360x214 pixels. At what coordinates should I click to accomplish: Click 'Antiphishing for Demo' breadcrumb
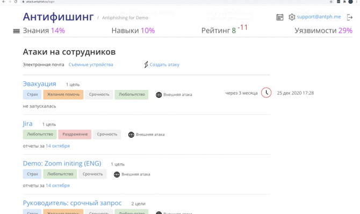125,18
